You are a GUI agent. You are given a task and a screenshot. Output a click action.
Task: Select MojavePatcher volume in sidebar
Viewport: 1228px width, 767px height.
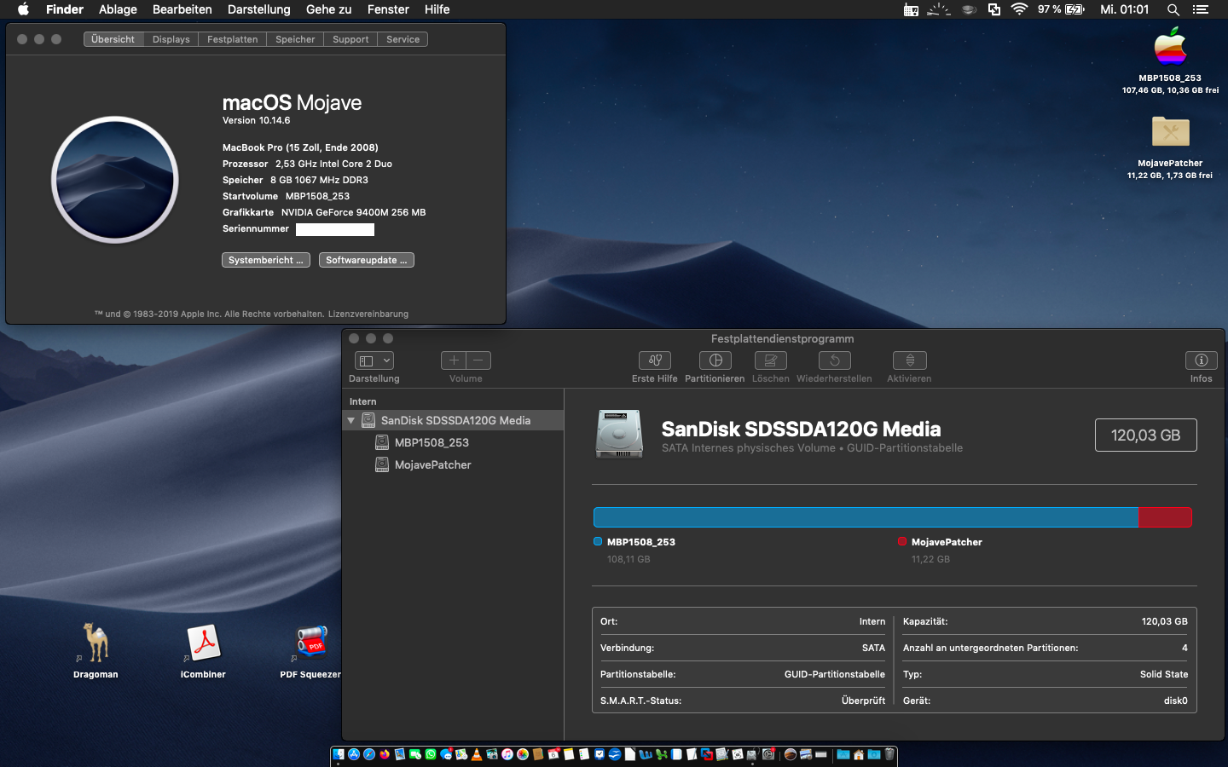tap(432, 464)
